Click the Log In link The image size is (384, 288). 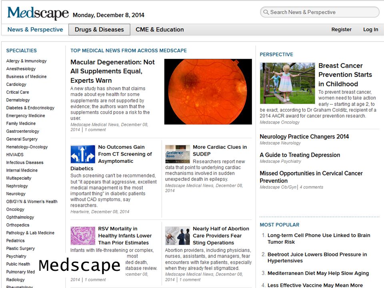coord(370,29)
